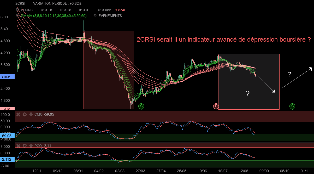
Task: Click the 27/04 date on the time axis
Action: (161, 171)
